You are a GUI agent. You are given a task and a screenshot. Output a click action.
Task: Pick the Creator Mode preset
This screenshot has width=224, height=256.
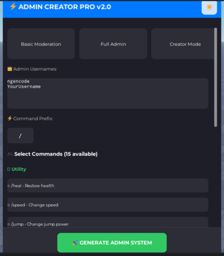coord(183,44)
